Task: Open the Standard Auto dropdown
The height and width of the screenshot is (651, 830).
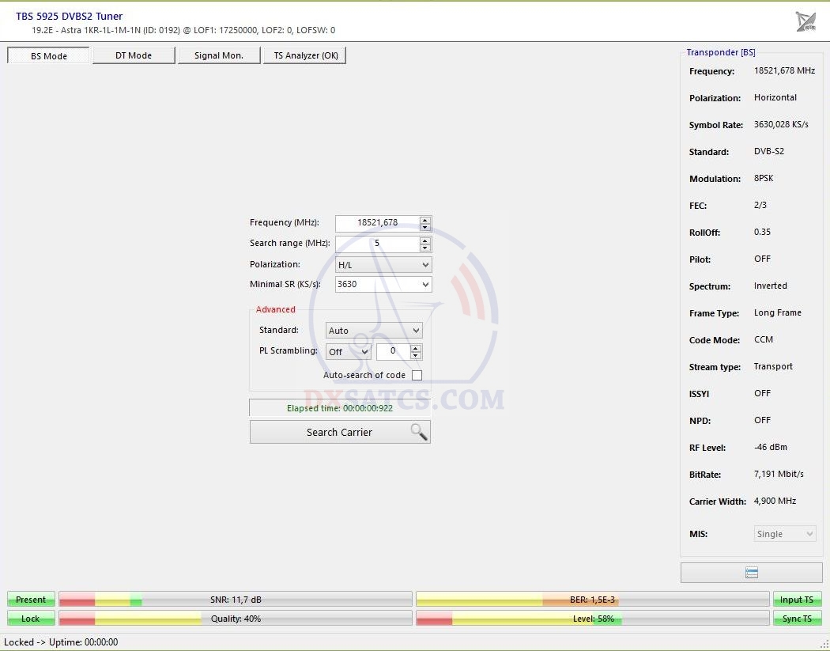Action: pyautogui.click(x=374, y=331)
